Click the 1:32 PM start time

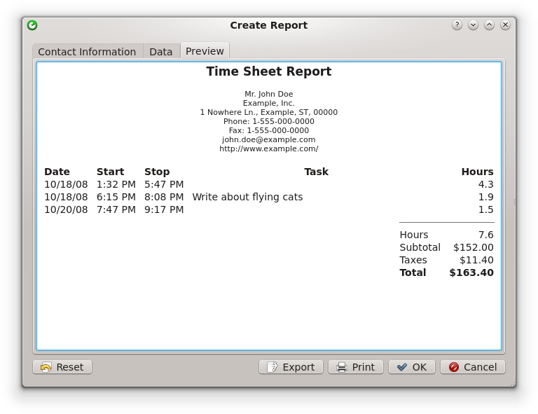[x=116, y=184]
